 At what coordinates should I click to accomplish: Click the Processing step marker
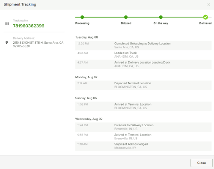click(x=82, y=17)
